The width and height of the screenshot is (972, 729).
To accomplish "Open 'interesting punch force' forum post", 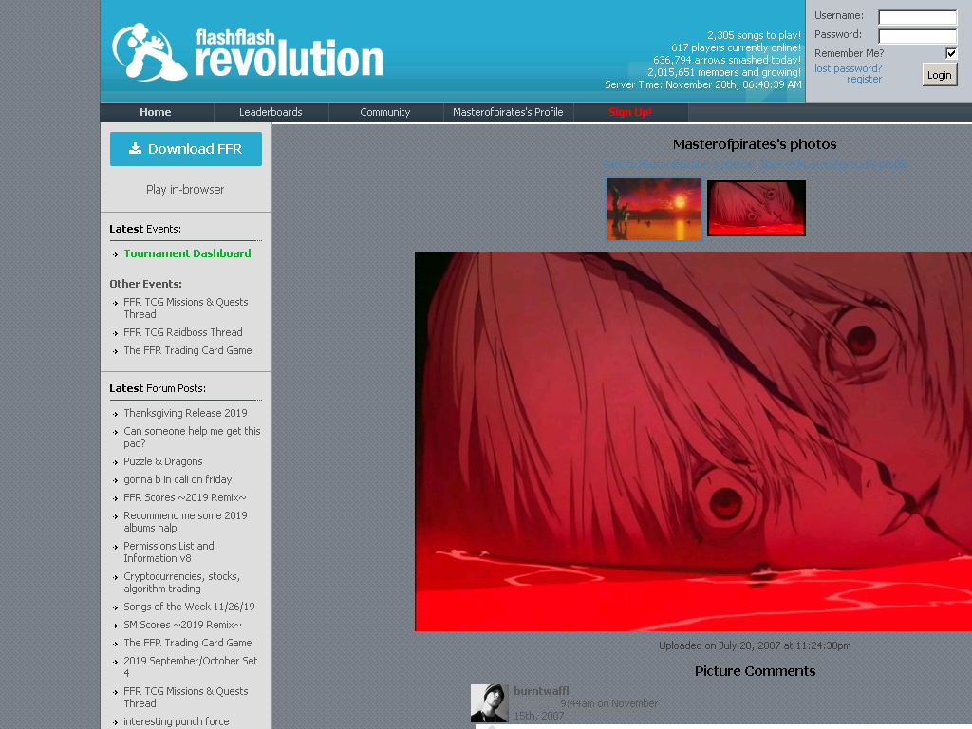I will click(176, 721).
